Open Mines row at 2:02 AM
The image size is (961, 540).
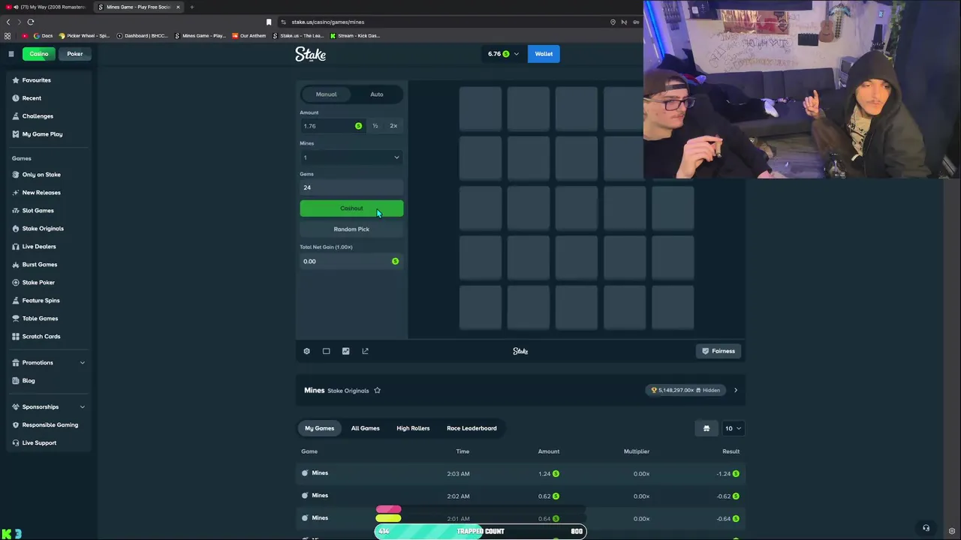point(520,496)
